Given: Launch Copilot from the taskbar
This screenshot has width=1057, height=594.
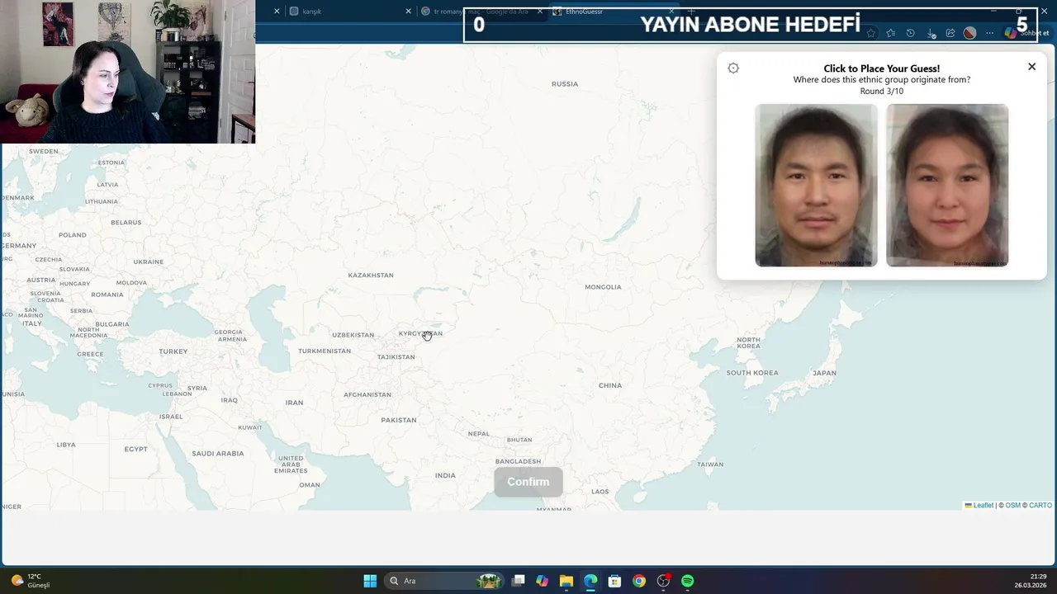Looking at the screenshot, I should point(542,581).
